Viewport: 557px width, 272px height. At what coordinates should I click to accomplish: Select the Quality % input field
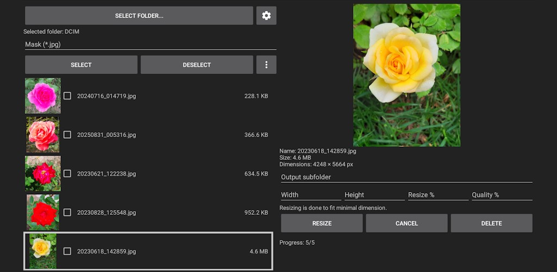pyautogui.click(x=502, y=195)
